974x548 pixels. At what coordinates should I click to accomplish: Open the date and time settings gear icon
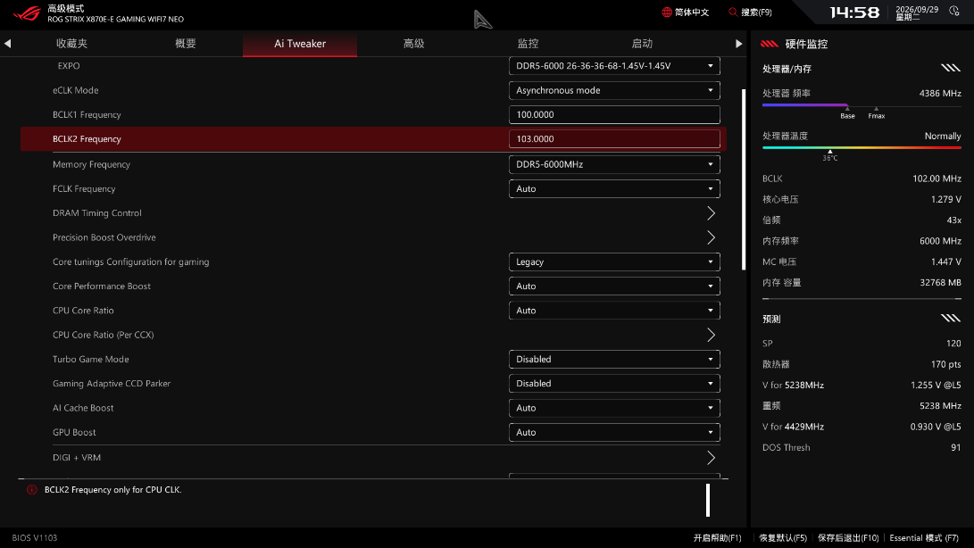954,12
